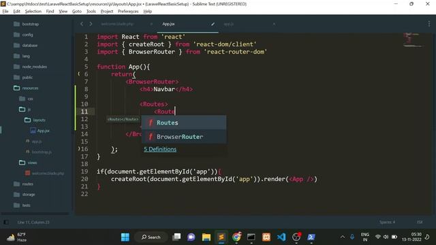Viewport: 436px width, 245px height.
Task: Open the Help menu
Action: [148, 12]
